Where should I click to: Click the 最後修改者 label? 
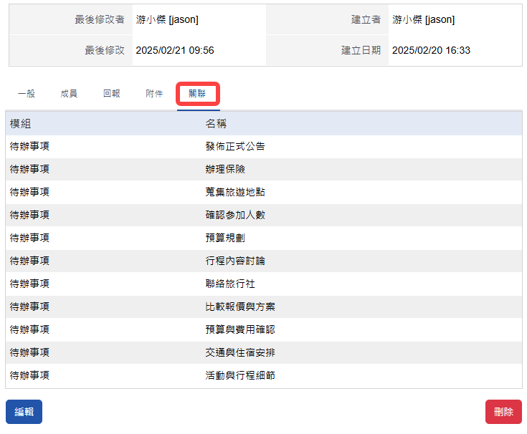click(x=100, y=19)
